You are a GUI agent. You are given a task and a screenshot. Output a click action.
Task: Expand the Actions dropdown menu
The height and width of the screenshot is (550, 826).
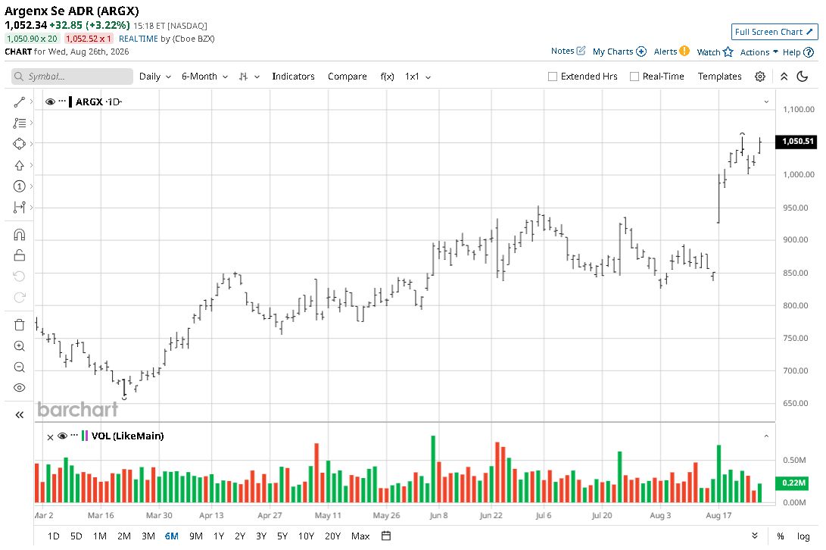click(x=759, y=52)
